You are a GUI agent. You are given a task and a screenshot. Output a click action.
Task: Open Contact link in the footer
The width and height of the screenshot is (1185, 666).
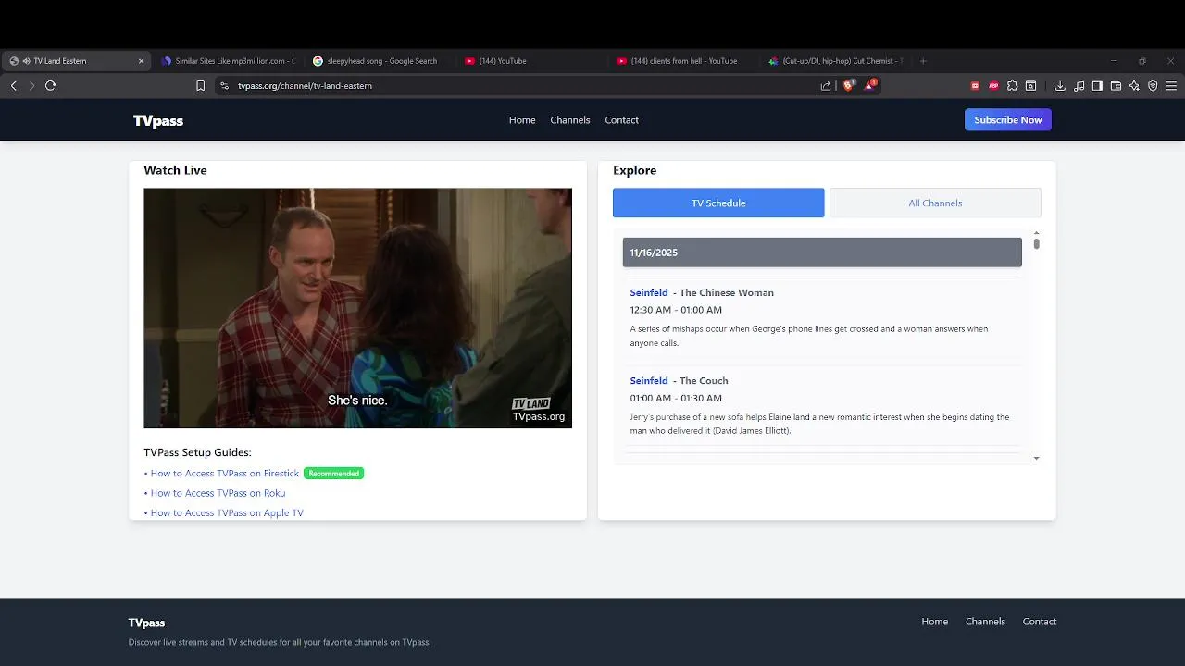1039,622
